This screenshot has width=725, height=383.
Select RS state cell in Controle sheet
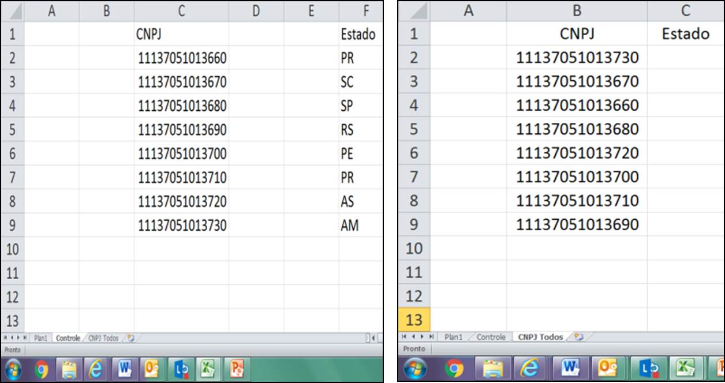point(361,130)
